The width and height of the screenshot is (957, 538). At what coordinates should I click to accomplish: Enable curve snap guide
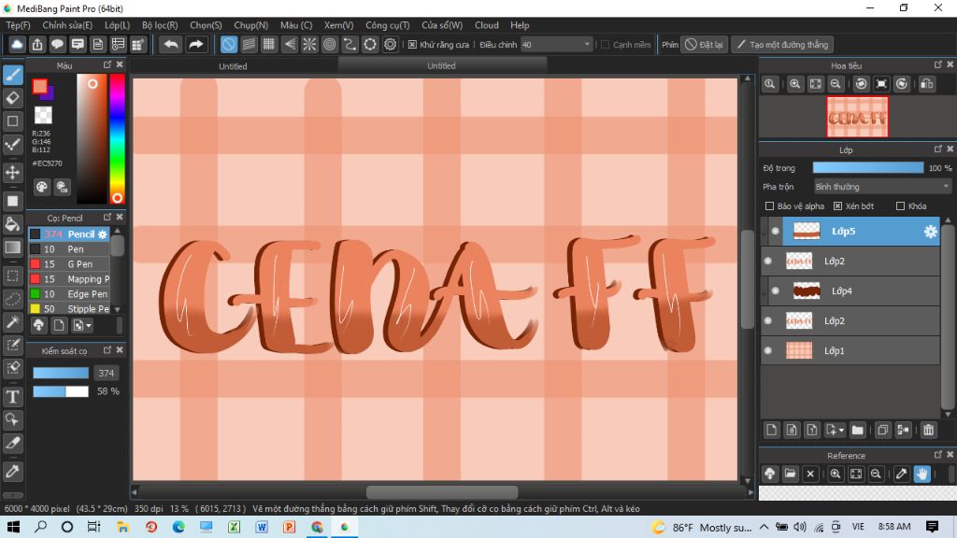[350, 45]
